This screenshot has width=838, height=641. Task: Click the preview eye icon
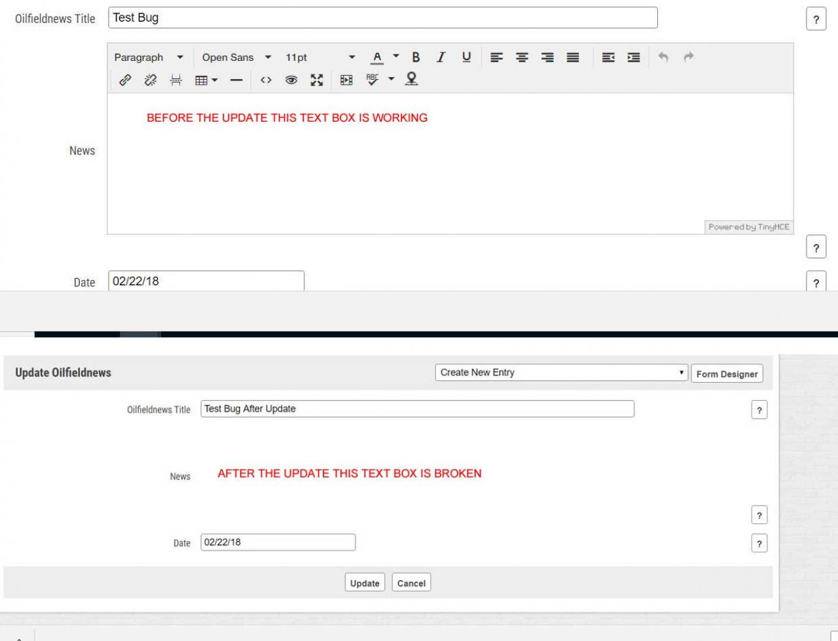(291, 80)
